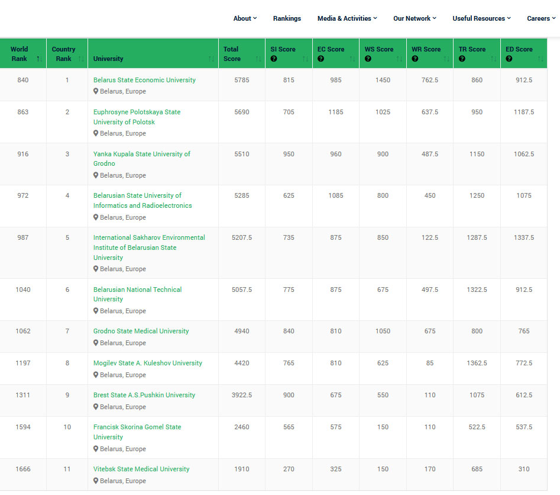Image resolution: width=560 pixels, height=495 pixels.
Task: Expand the Media & Activities menu
Action: [347, 18]
